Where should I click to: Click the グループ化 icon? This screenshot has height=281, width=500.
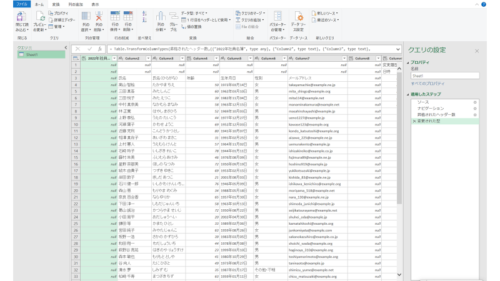click(x=174, y=17)
